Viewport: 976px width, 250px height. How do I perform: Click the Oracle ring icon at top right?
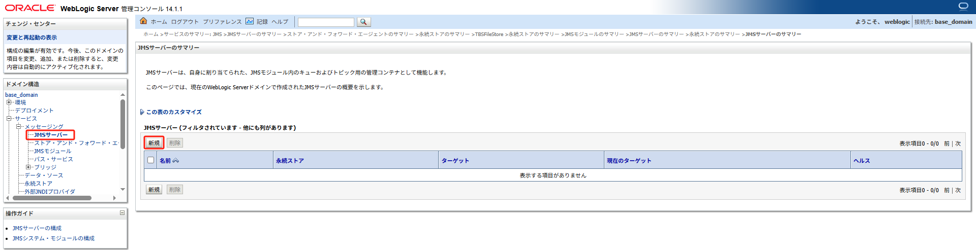pyautogui.click(x=963, y=6)
